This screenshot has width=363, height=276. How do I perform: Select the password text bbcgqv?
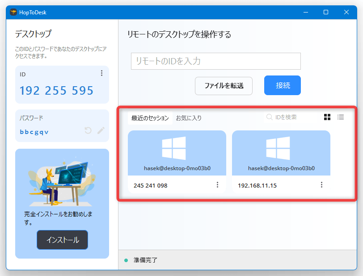[x=34, y=132]
